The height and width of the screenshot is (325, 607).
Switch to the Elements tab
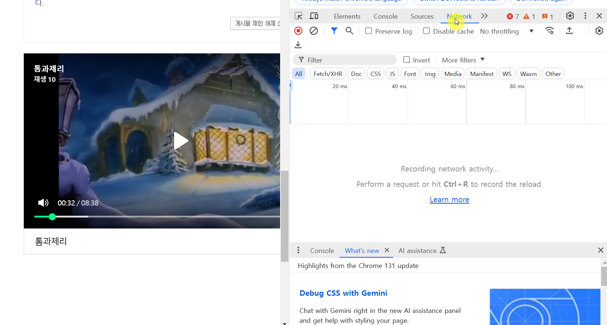347,16
